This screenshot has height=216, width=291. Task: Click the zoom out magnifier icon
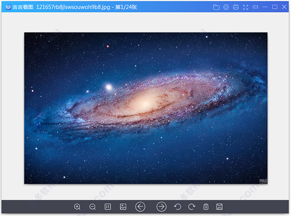pos(92,206)
